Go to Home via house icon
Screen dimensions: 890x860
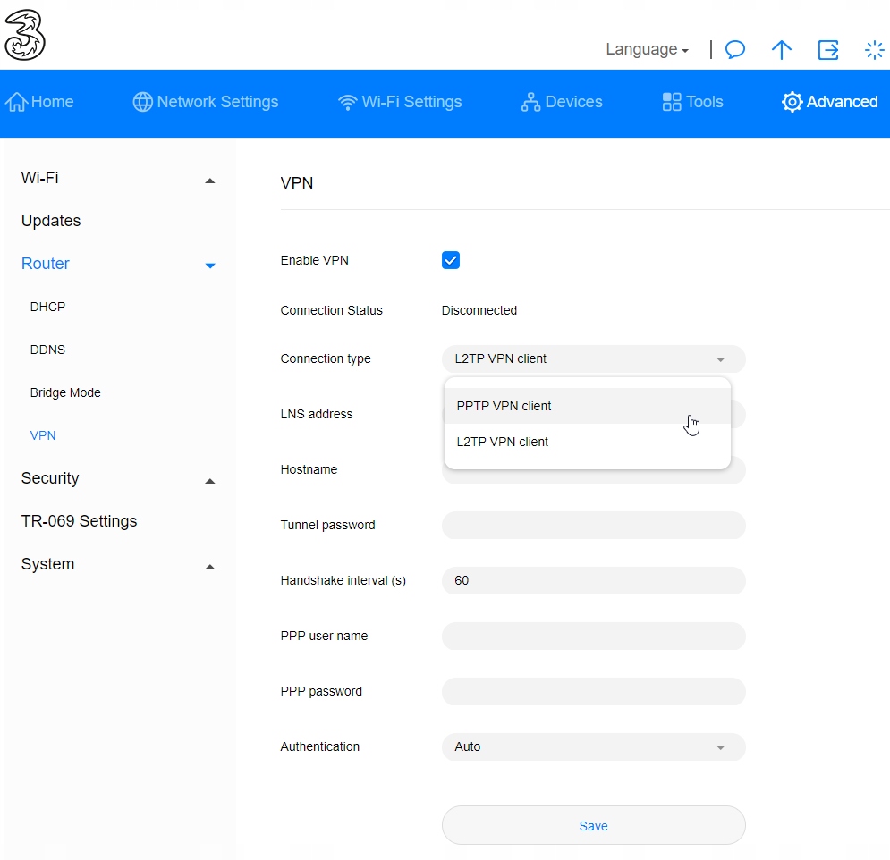coord(17,102)
